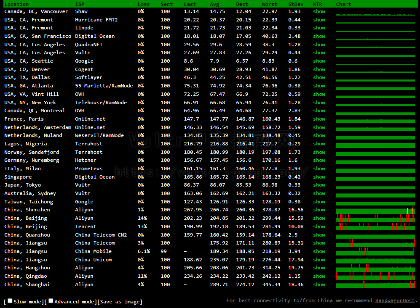The image size is (420, 308).
Task: Show MTR for Dallas Softlayer row
Action: pos(319,77)
